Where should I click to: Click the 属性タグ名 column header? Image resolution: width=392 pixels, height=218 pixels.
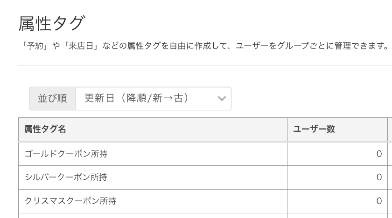tap(45, 129)
